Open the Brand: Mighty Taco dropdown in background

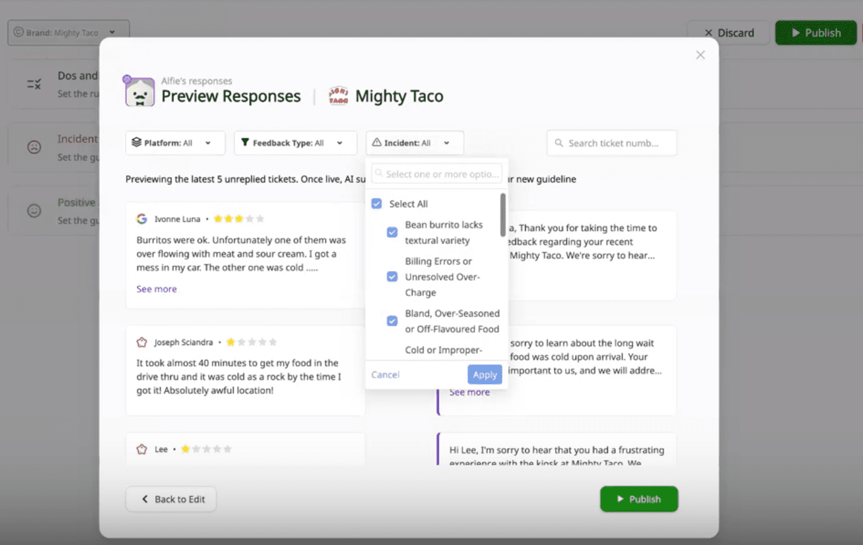pos(68,32)
